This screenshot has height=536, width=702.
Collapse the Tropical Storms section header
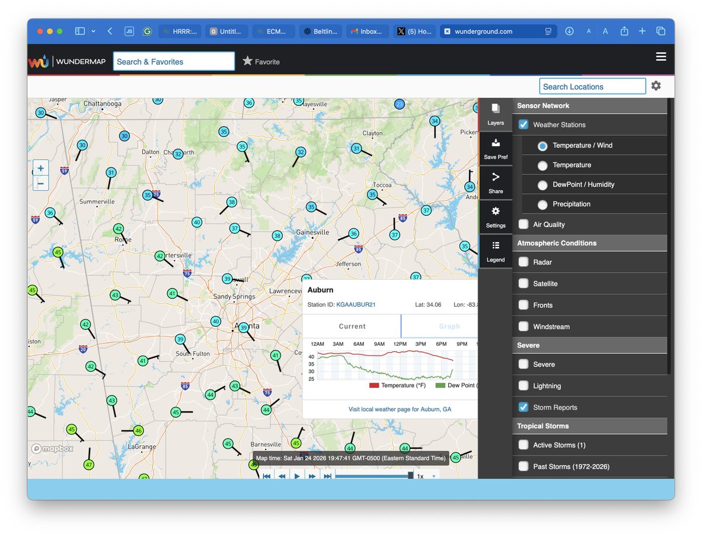tap(590, 426)
